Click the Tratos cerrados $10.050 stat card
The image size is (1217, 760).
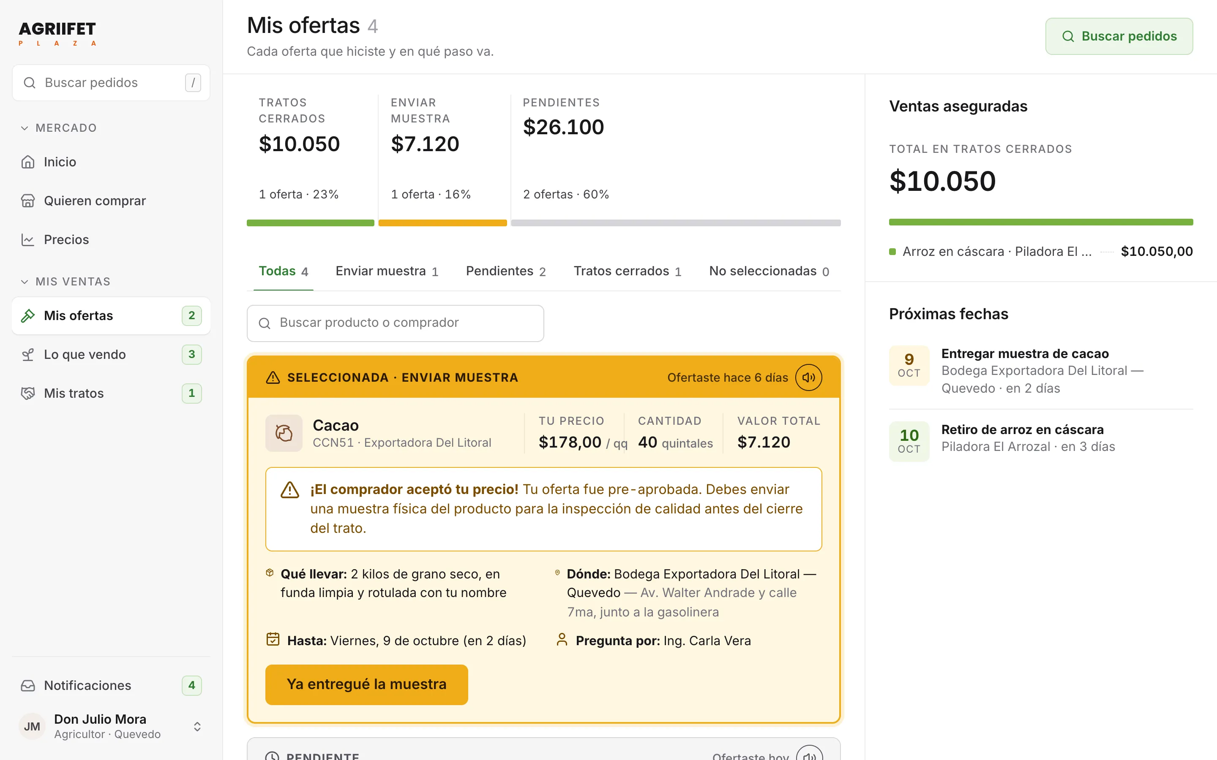click(310, 160)
